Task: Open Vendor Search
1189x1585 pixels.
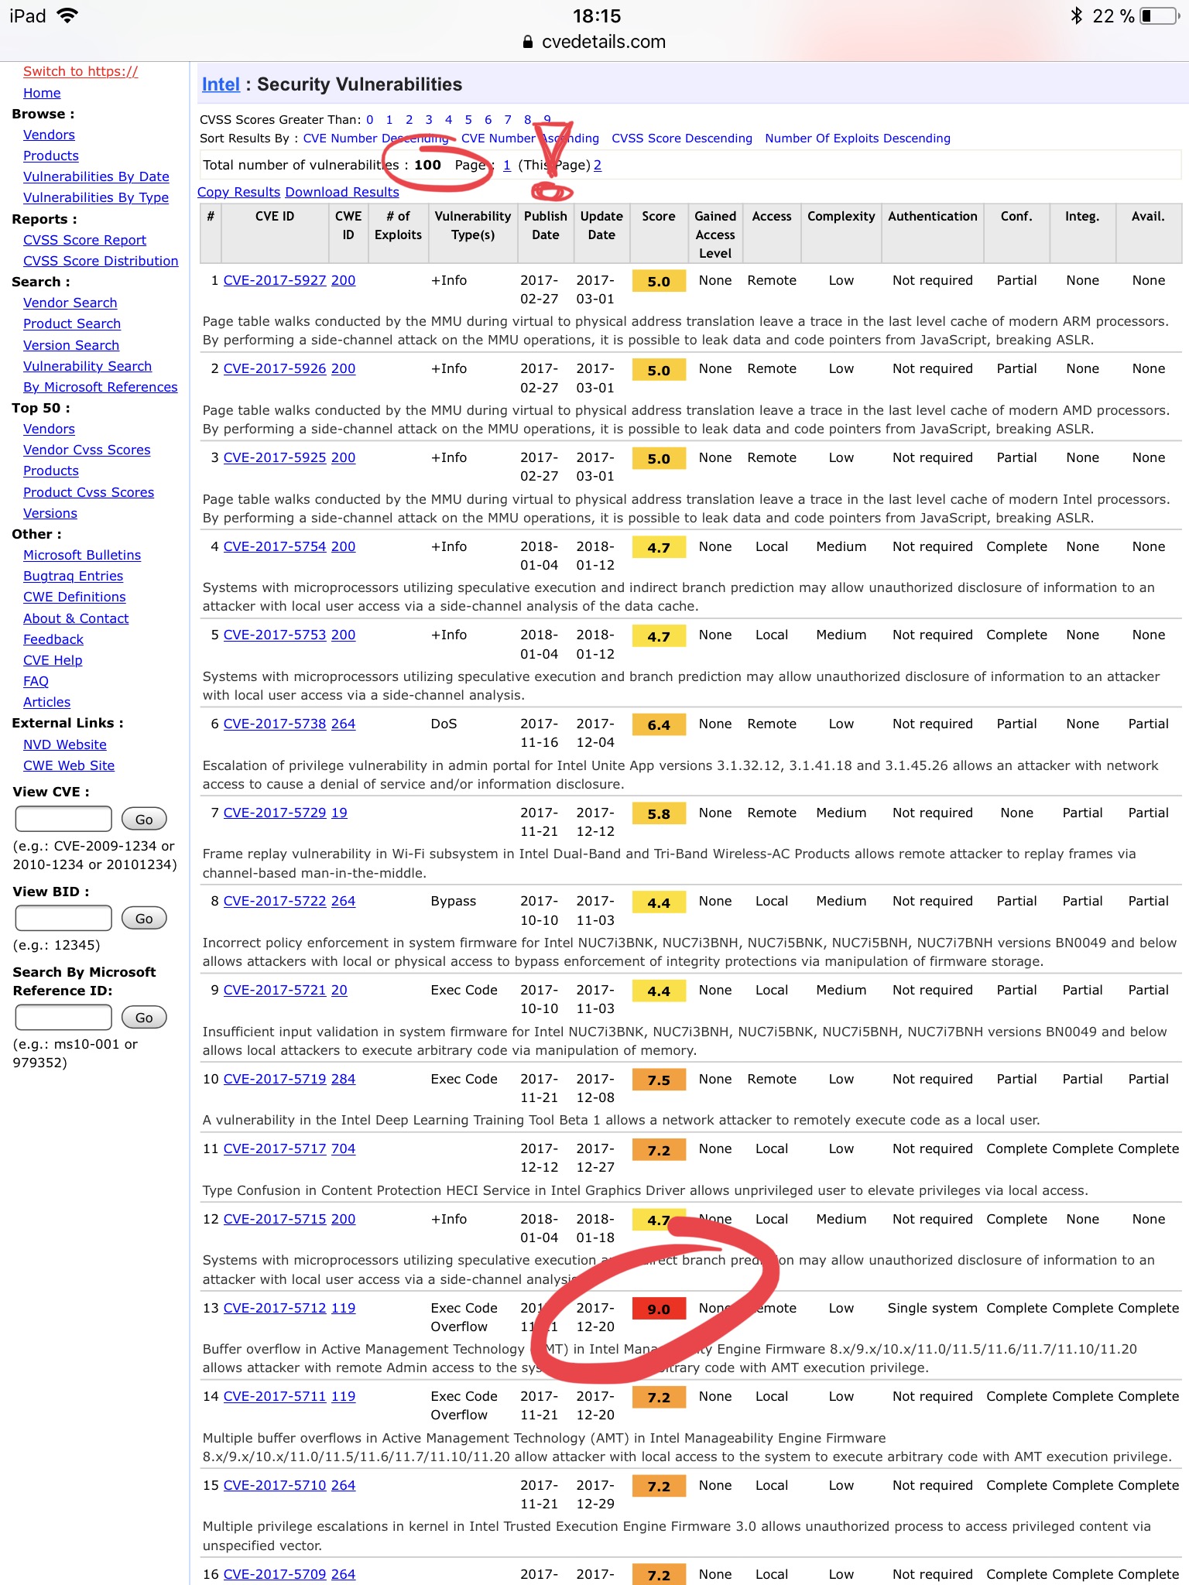Action: (70, 303)
